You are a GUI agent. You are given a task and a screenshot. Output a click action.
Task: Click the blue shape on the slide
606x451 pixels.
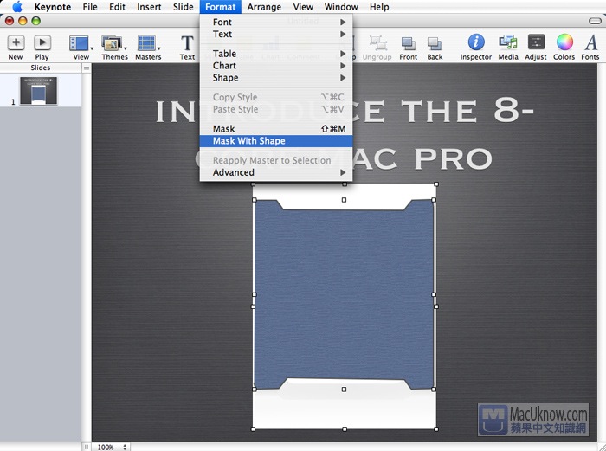coord(344,294)
